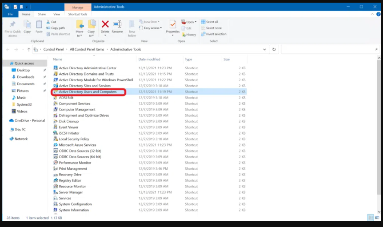Viewport: 383px width, 227px height.
Task: Click the Up arrow navigation icon
Action: (29, 50)
